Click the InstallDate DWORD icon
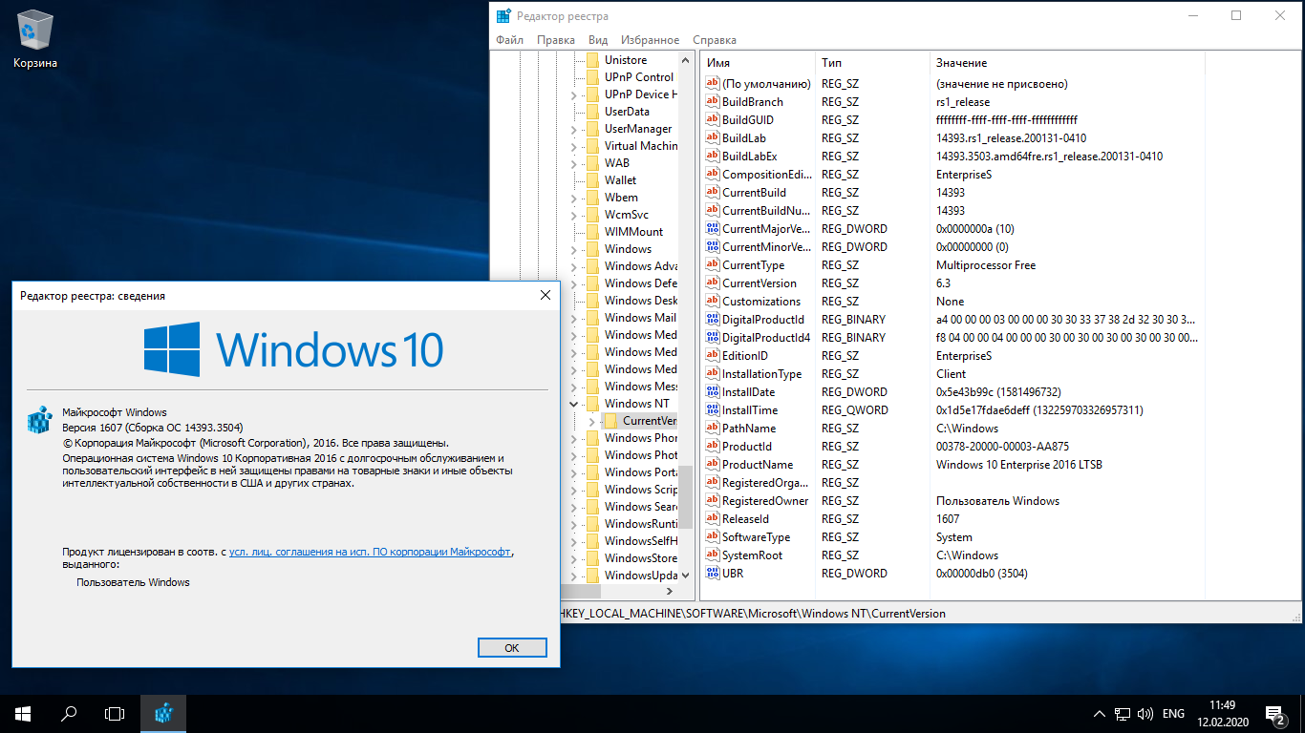This screenshot has height=733, width=1305. (712, 392)
